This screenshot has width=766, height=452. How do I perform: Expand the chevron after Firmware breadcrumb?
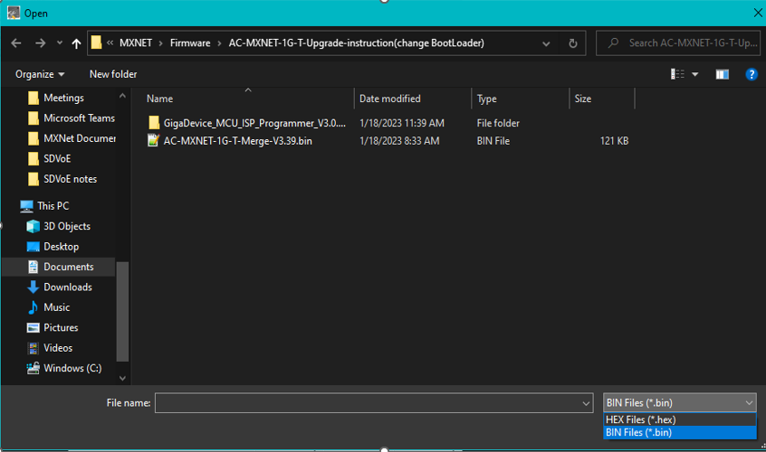[x=219, y=43]
